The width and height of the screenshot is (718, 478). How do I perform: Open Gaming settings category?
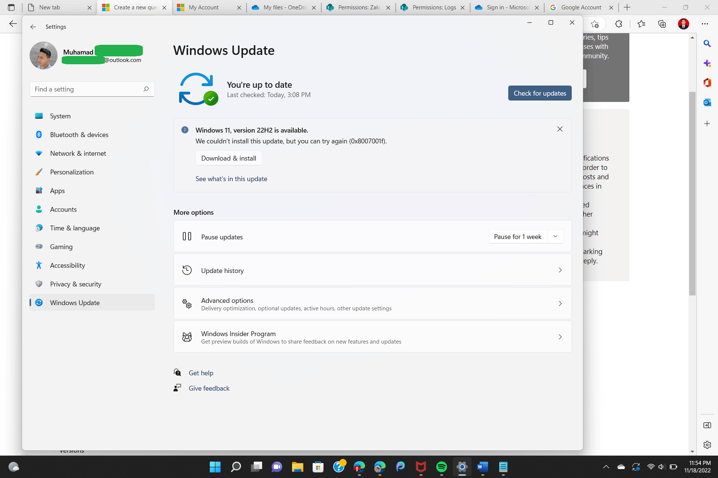click(x=92, y=246)
